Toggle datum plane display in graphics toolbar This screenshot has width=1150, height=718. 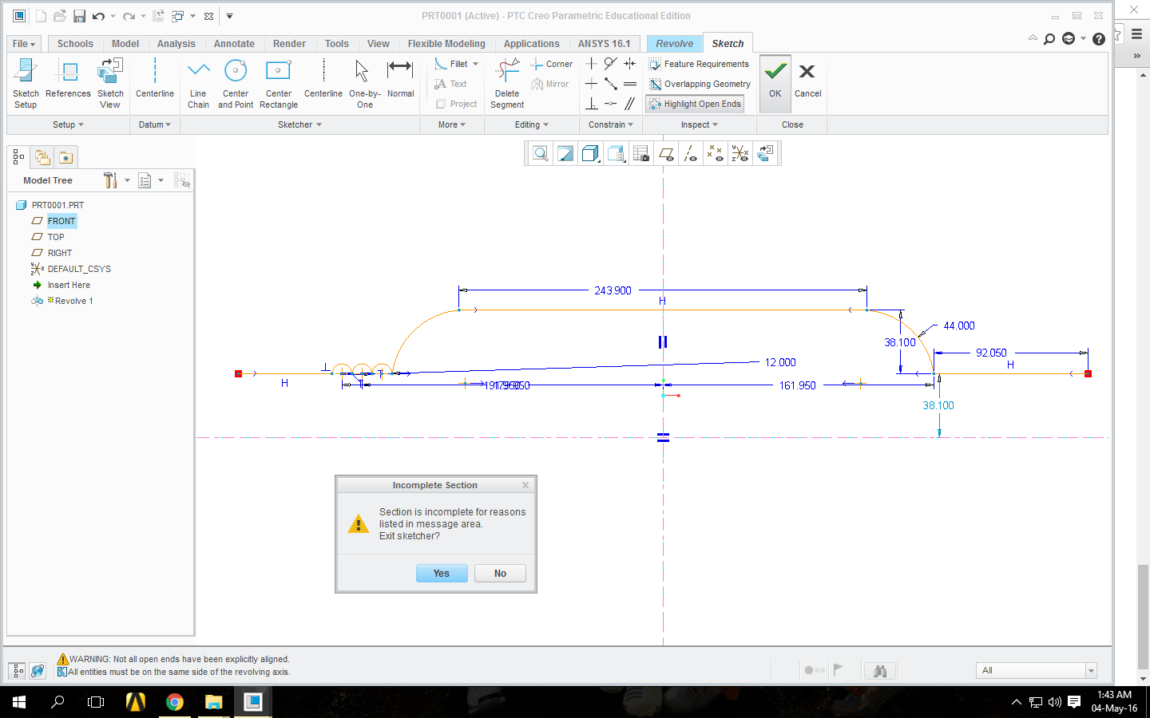point(666,154)
